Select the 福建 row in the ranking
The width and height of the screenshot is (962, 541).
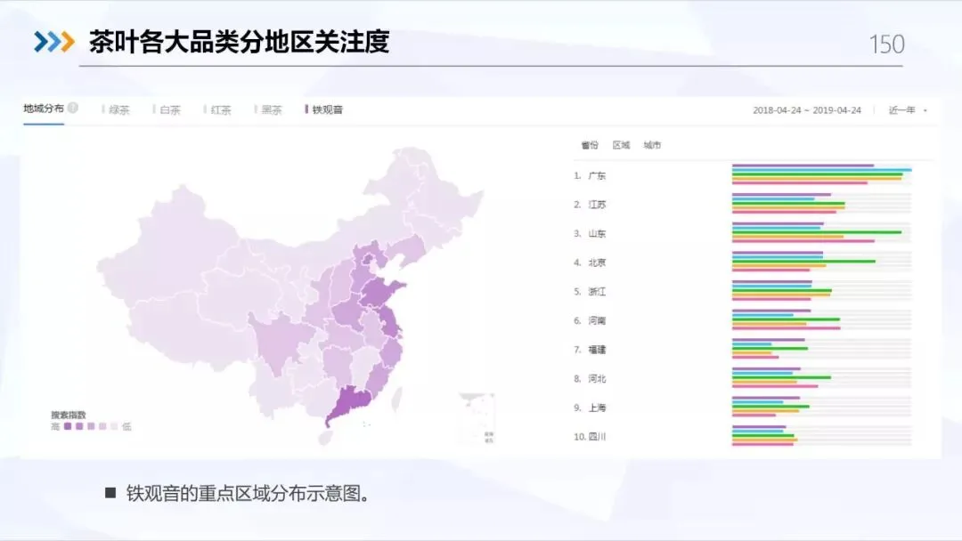(742, 349)
